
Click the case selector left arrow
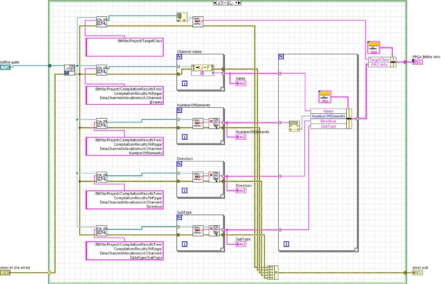[215, 3]
